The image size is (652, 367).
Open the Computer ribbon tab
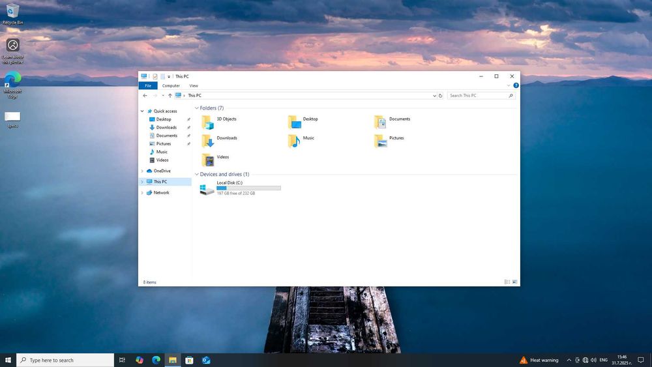pos(171,85)
